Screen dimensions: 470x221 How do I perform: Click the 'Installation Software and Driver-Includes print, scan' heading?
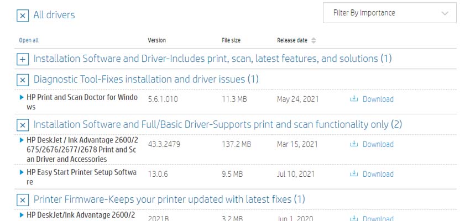[x=212, y=59]
